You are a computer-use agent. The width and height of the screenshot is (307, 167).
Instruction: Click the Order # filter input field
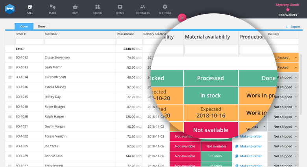pyautogui.click(x=29, y=41)
